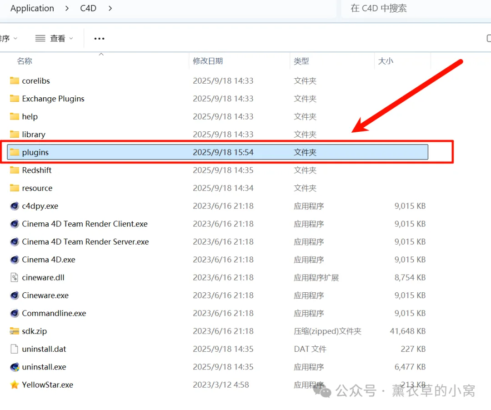Sort files by 修改日期 column header
491x410 pixels.
pyautogui.click(x=208, y=61)
